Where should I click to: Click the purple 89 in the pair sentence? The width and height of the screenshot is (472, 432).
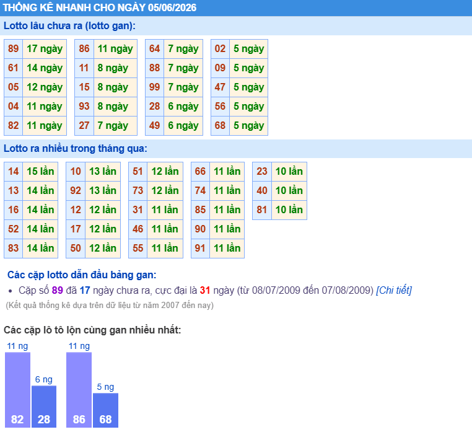pos(57,291)
